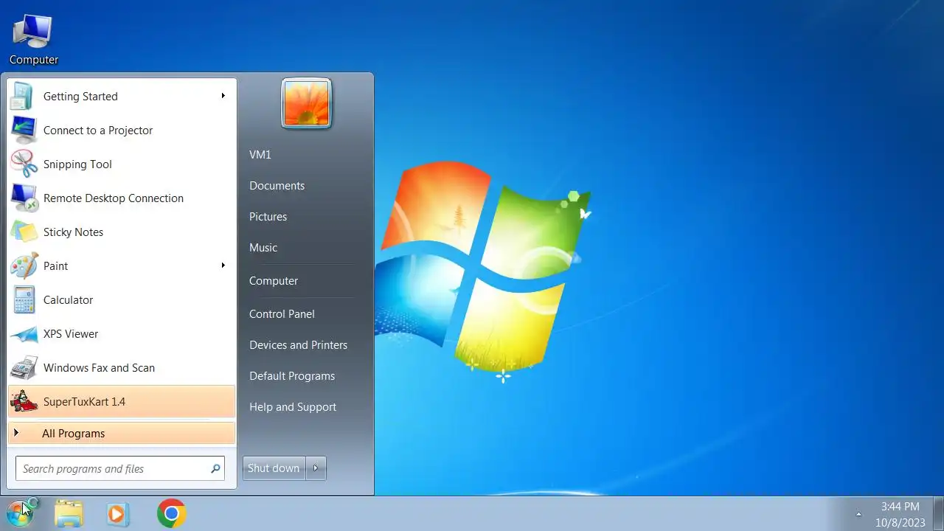944x531 pixels.
Task: Open the XPS Viewer icon
Action: tap(24, 333)
